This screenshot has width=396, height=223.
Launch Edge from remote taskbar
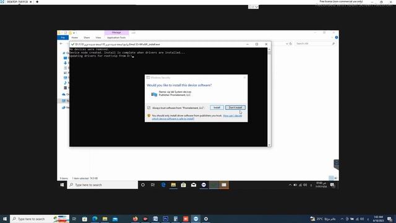coord(163,185)
